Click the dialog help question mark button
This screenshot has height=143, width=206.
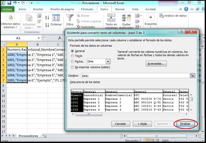click(182, 32)
